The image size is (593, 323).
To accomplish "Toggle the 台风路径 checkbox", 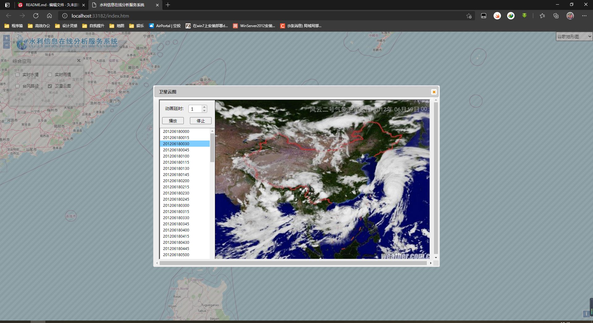I will click(x=17, y=86).
